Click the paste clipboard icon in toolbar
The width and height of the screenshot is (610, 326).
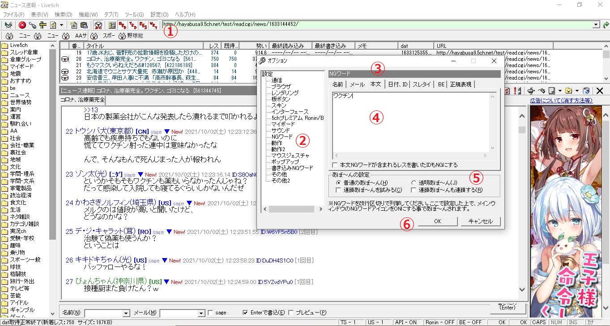coord(84,25)
